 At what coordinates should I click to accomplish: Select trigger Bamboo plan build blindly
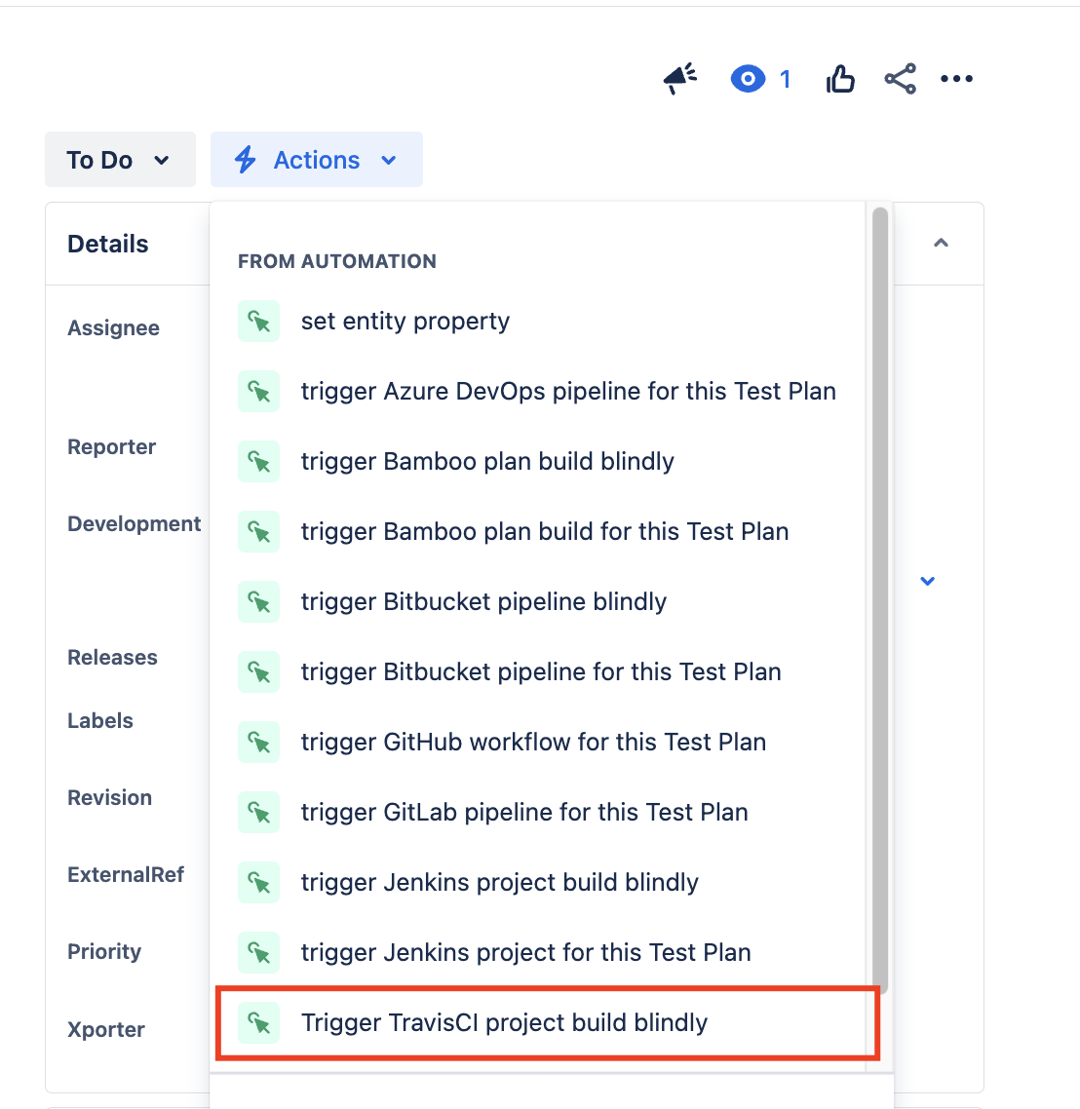click(537, 461)
